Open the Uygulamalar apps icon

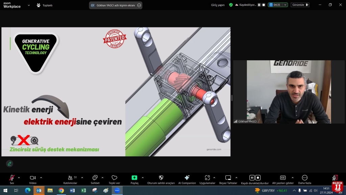207,178
